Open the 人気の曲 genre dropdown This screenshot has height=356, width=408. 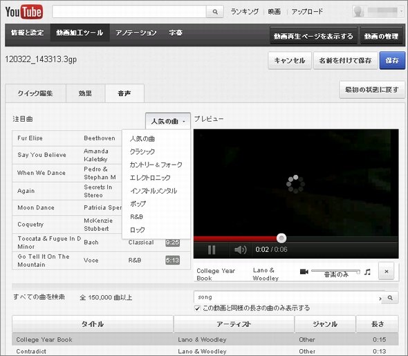click(168, 121)
